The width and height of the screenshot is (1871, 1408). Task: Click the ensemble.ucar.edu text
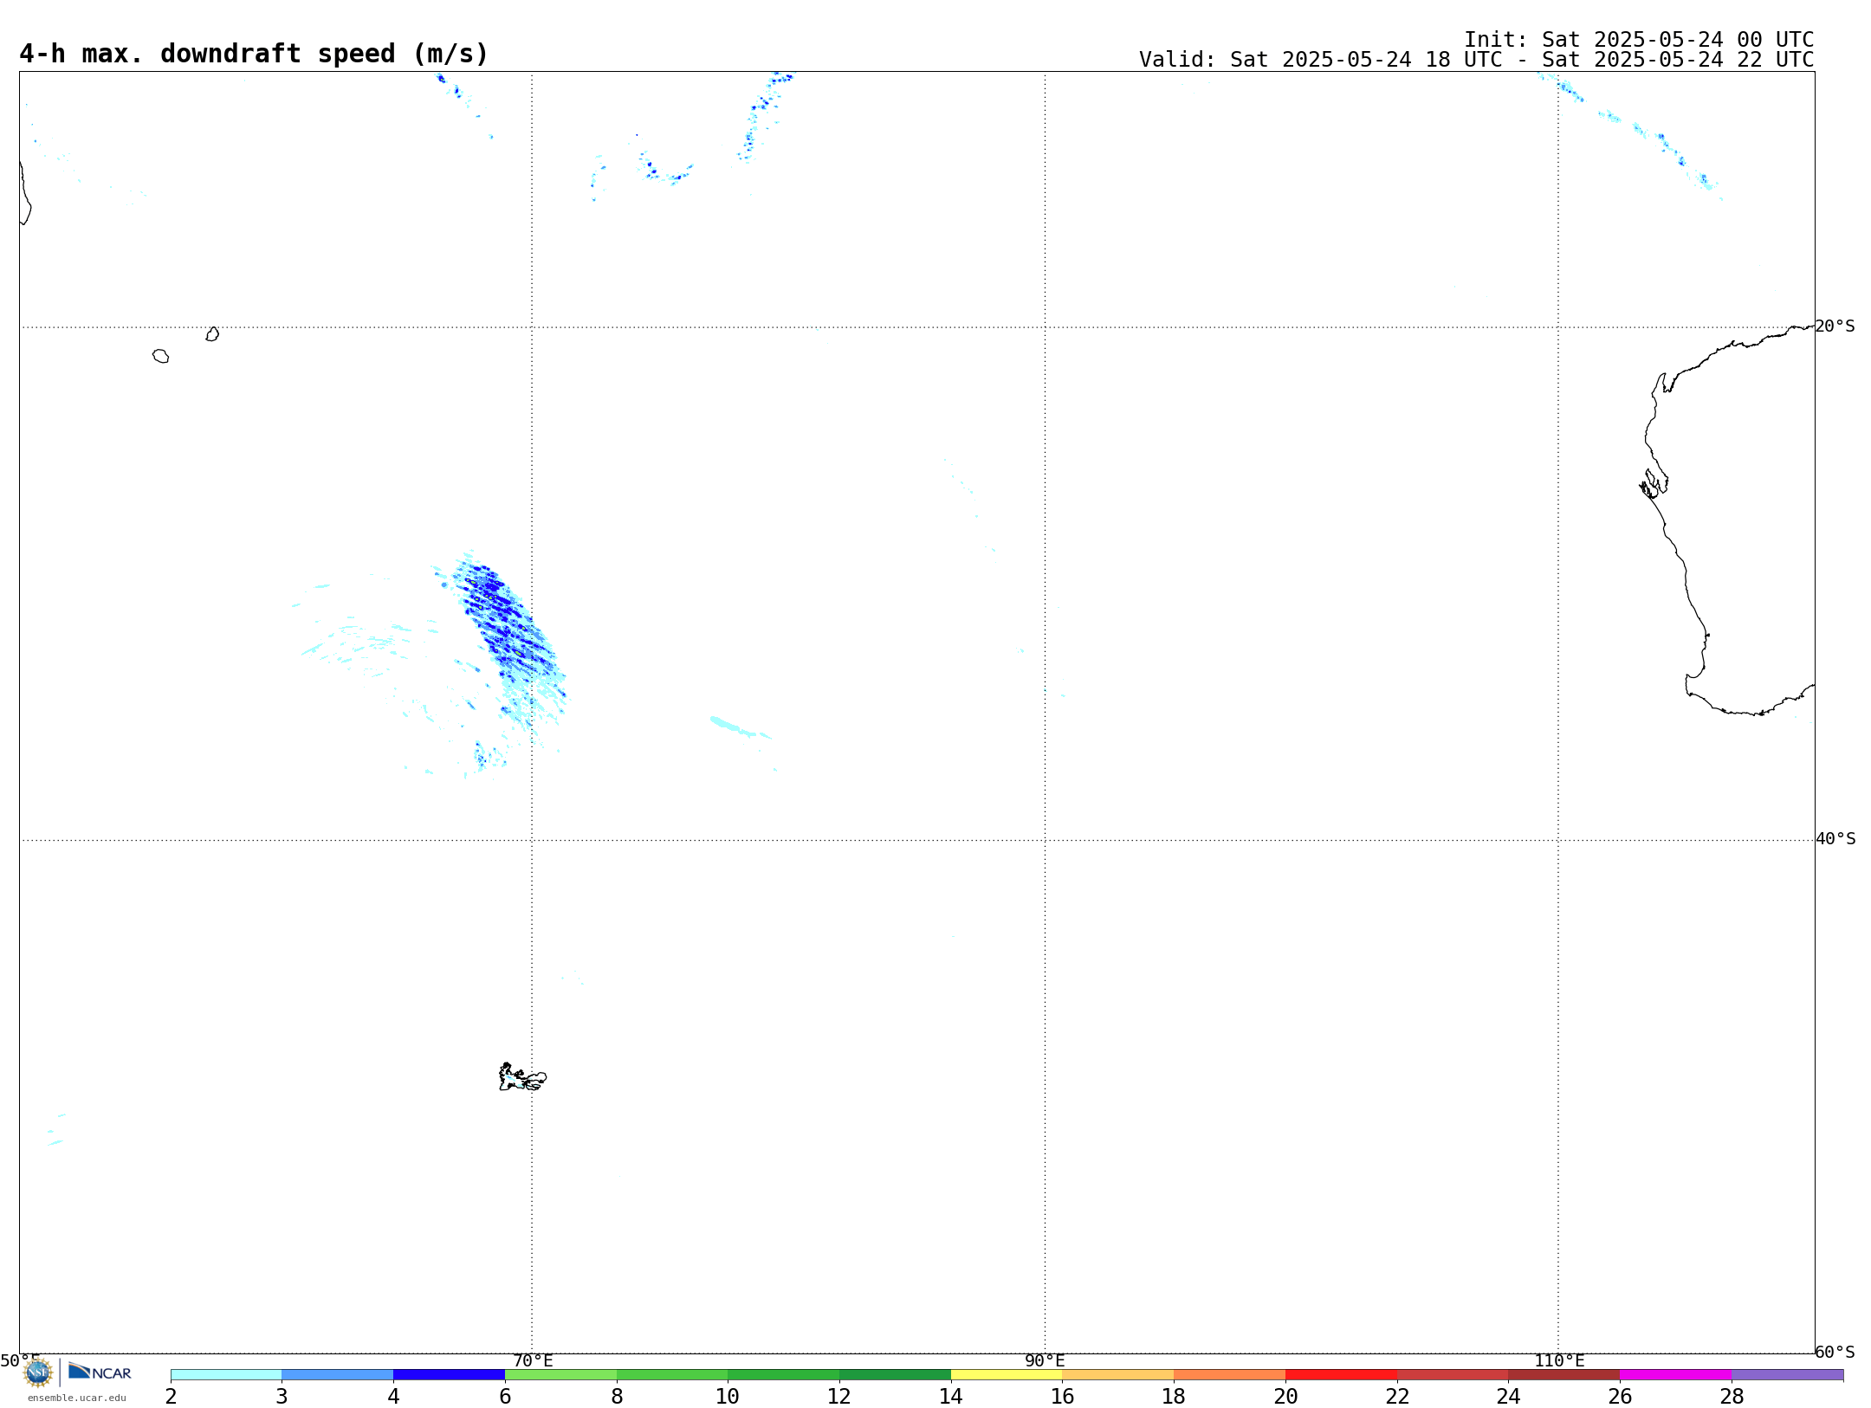pyautogui.click(x=77, y=1398)
